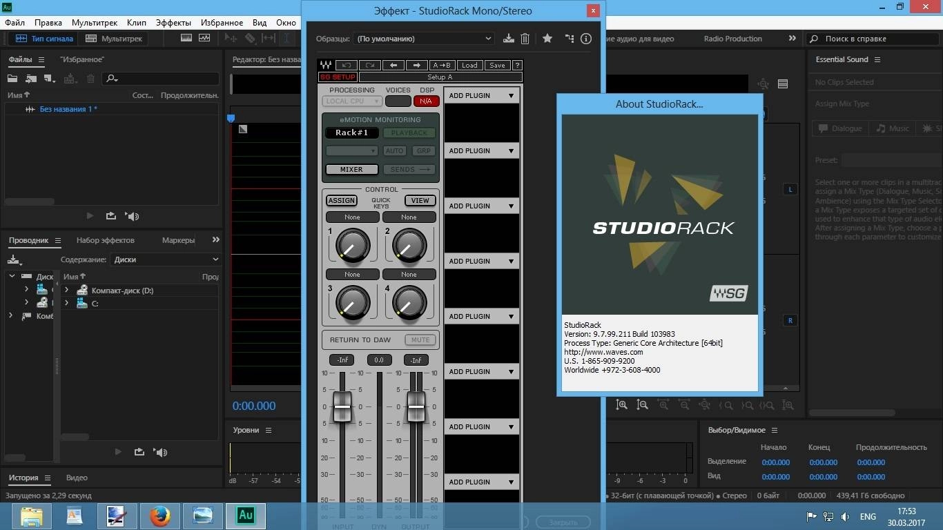Toggle MUTE in Return to DAW
943x530 pixels.
tap(420, 340)
